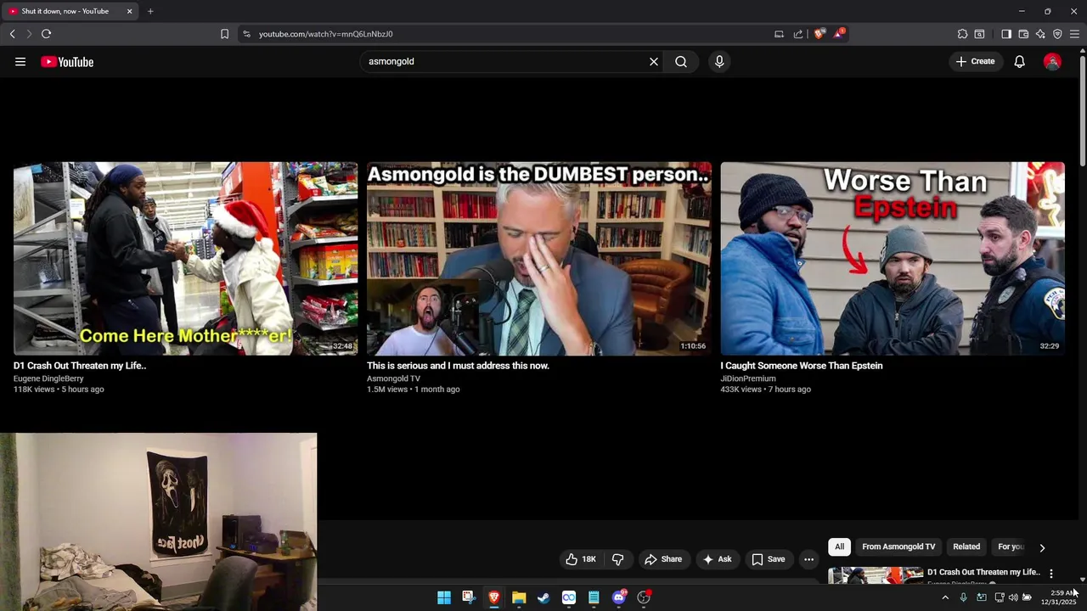Bookmark this page in address bar

click(224, 34)
